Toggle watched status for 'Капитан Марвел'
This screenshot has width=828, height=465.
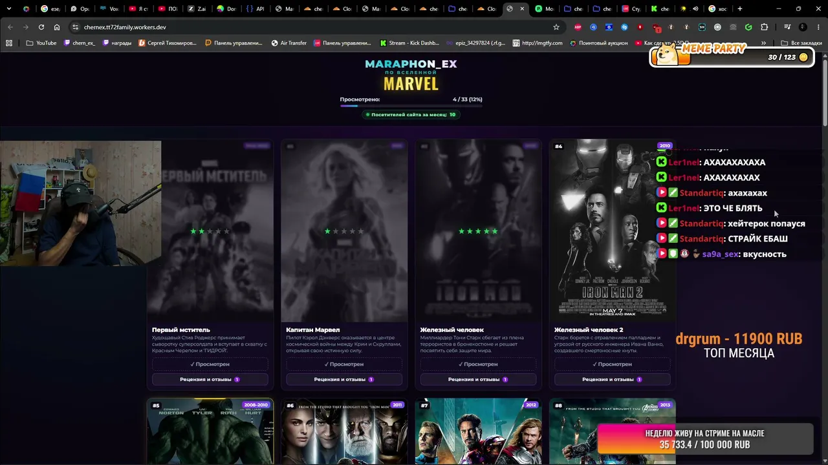[344, 364]
